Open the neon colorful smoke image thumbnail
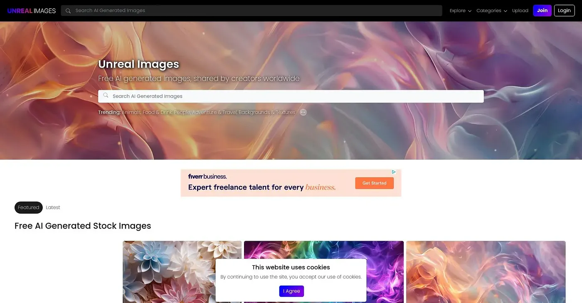582x303 pixels. tap(324, 272)
